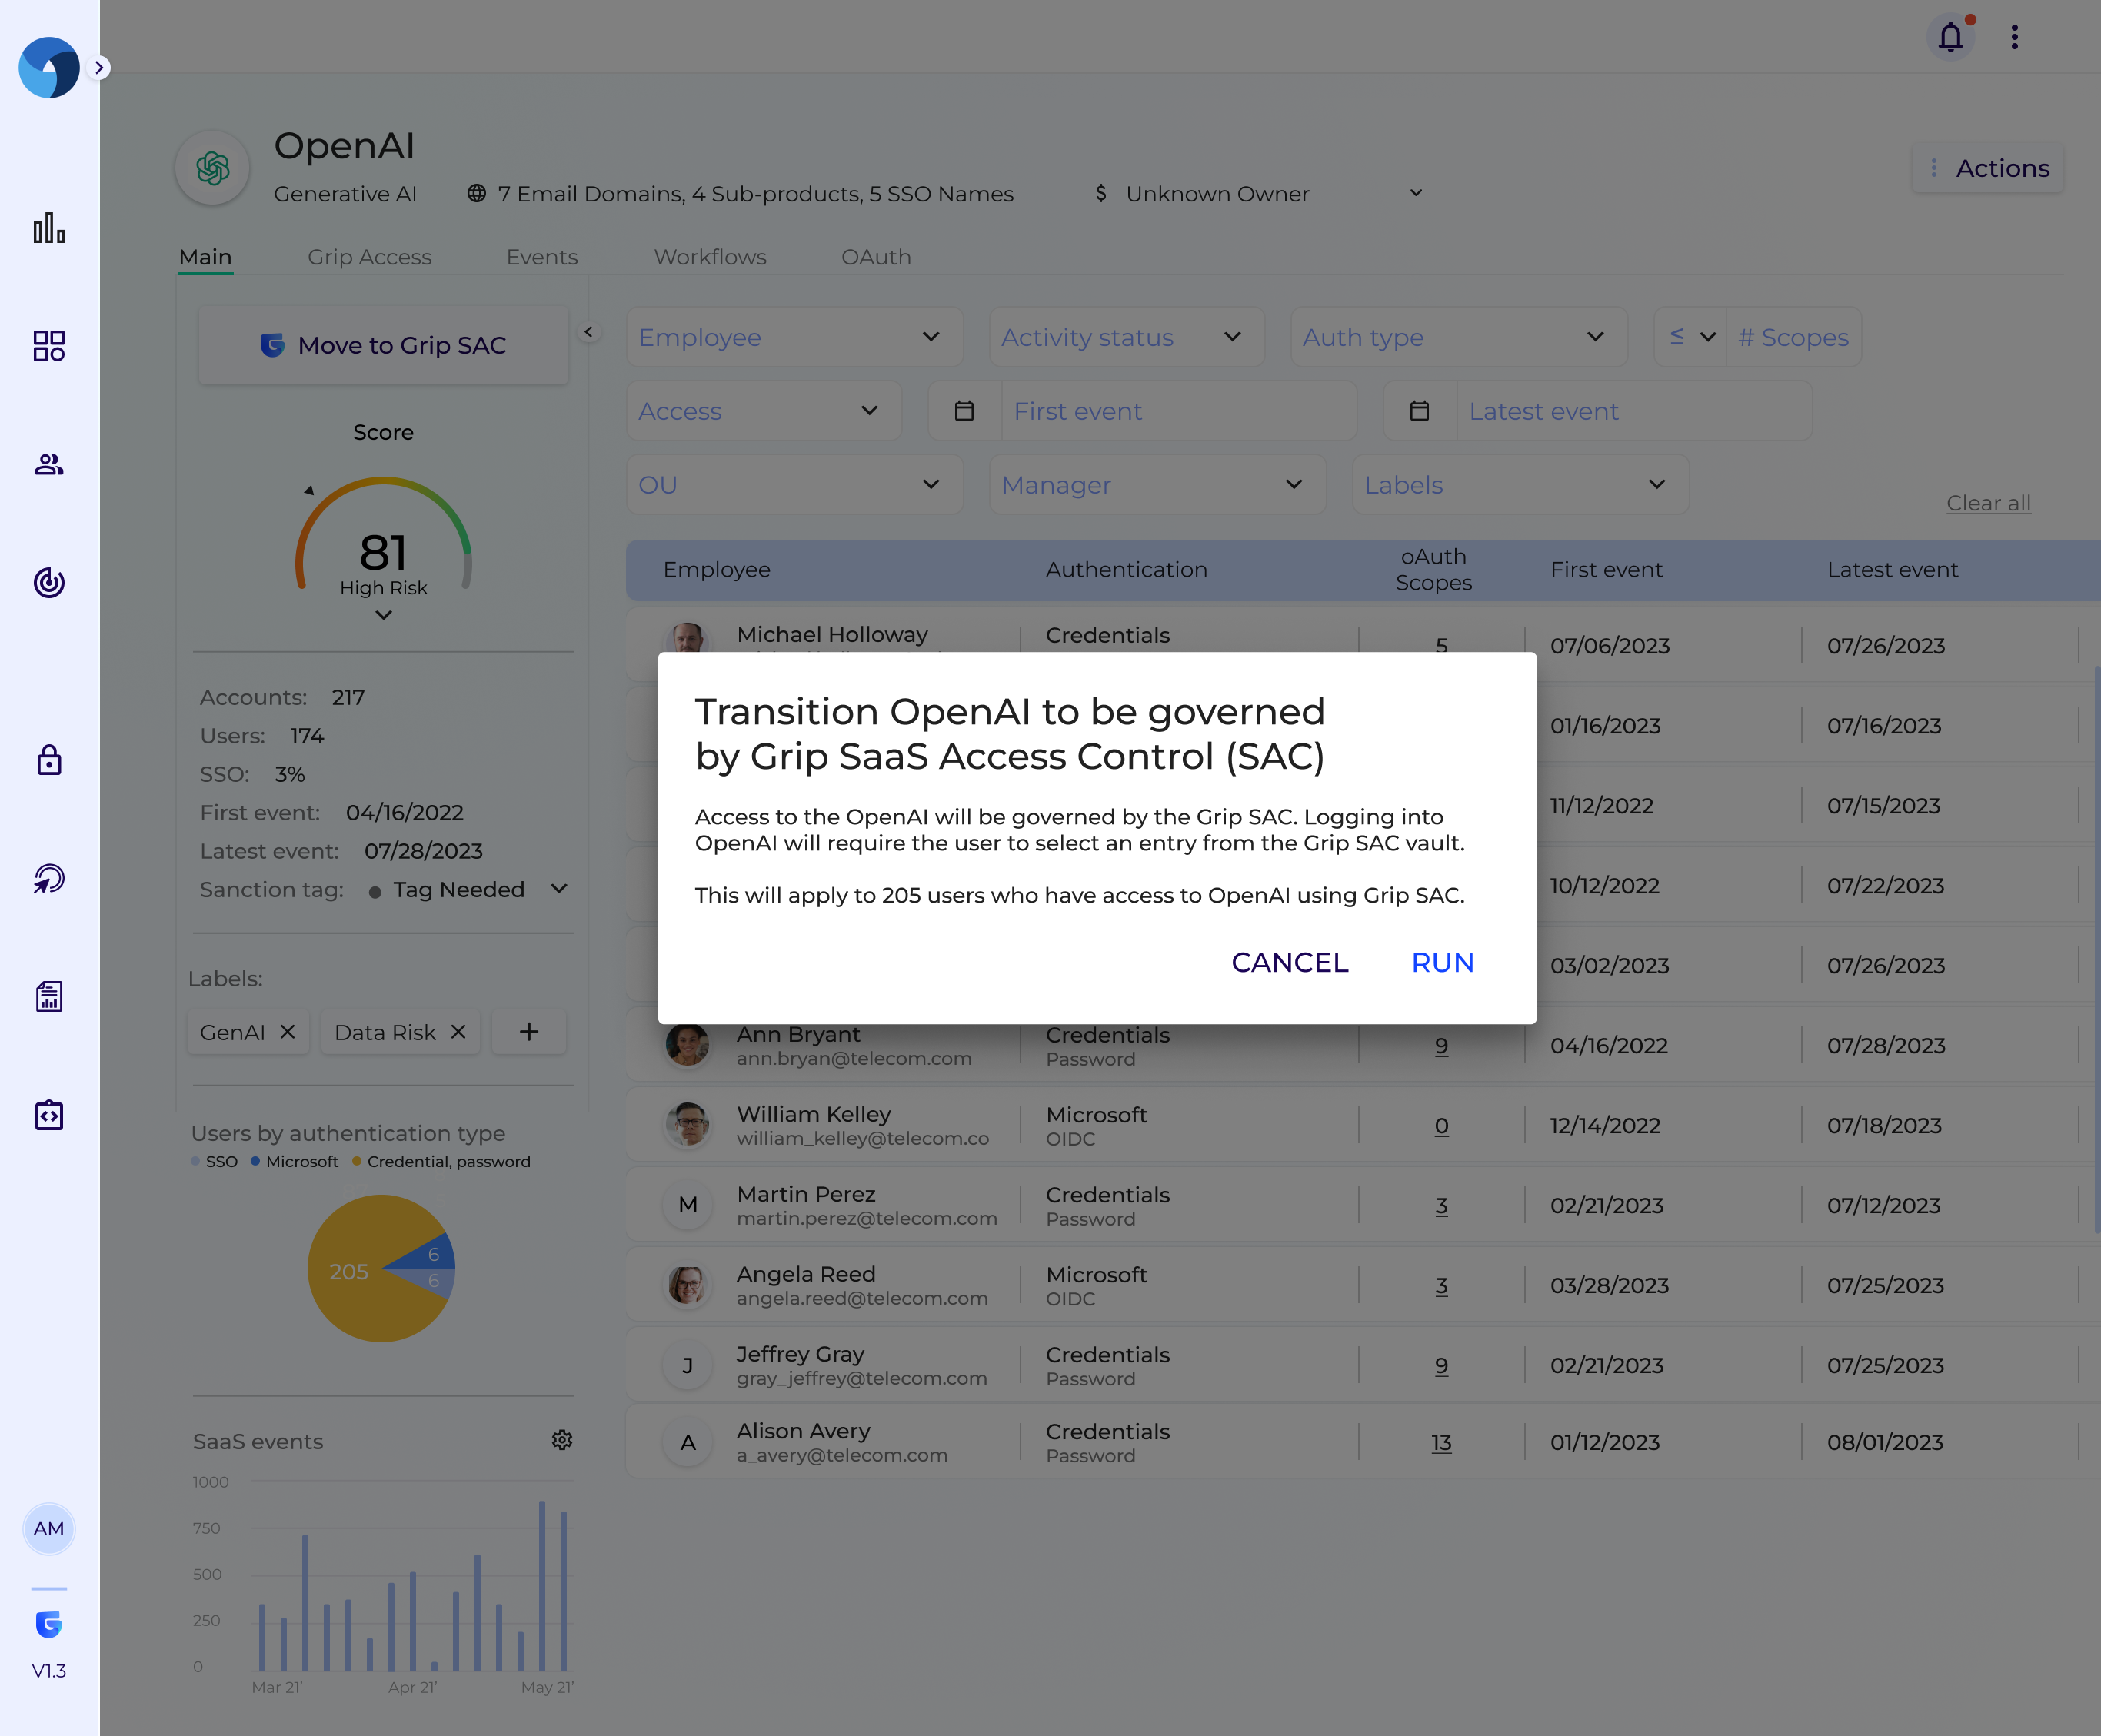Open the security lock sidebar icon
Image resolution: width=2101 pixels, height=1736 pixels.
tap(49, 761)
